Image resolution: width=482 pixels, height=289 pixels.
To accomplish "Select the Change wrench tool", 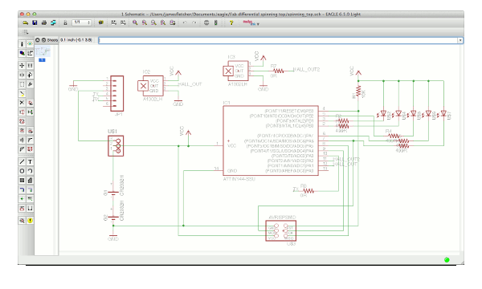I will 30,84.
